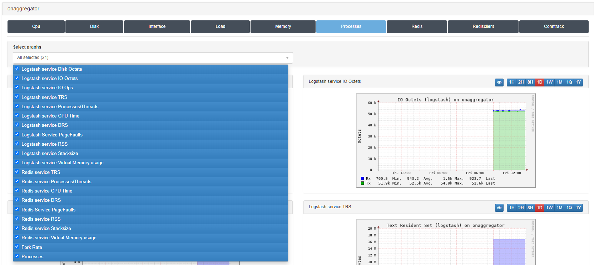Uncheck Logstash service Disk Octets checkbox
This screenshot has width=594, height=265.
click(17, 69)
